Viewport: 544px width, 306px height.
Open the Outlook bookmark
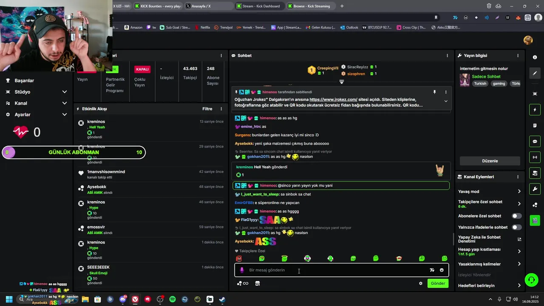(x=348, y=27)
